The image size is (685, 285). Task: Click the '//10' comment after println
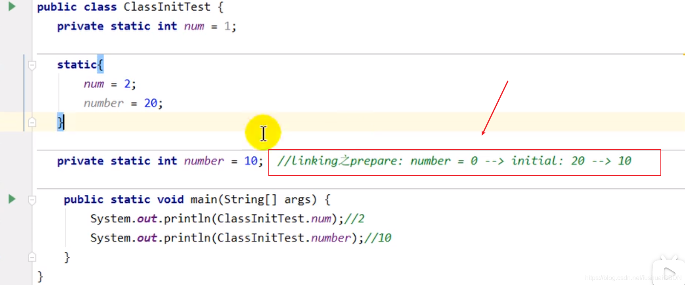click(378, 238)
